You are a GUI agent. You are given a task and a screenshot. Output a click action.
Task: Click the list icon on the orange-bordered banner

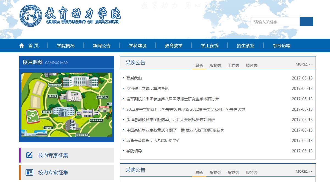pyautogui.click(x=29, y=172)
